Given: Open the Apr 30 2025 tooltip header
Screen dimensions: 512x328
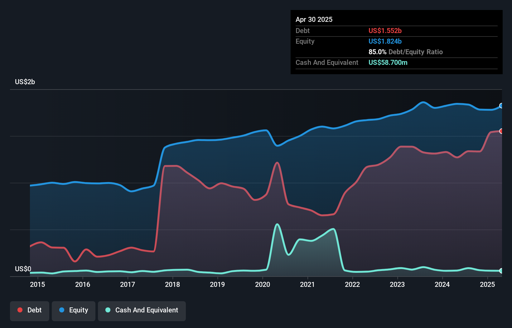Looking at the screenshot, I should [314, 19].
